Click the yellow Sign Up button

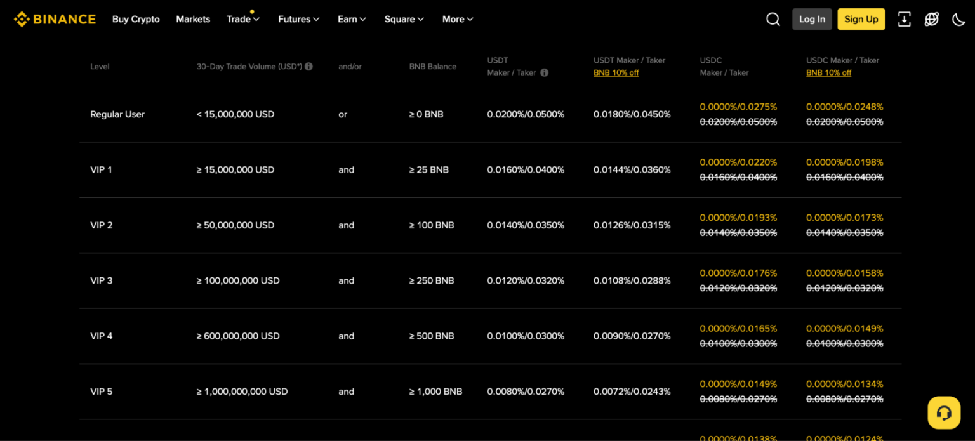[861, 19]
